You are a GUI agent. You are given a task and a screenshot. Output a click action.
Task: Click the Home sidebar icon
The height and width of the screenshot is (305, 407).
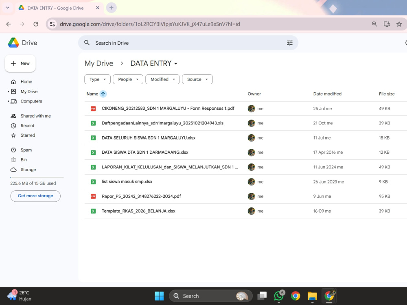click(x=13, y=82)
